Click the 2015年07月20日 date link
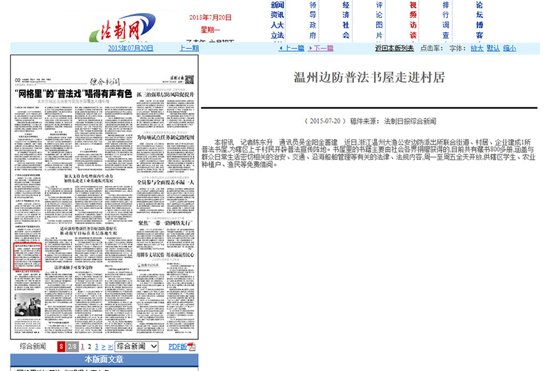 pos(130,48)
